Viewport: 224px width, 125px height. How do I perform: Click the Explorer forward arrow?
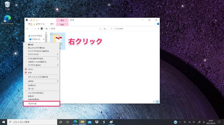tap(32, 29)
